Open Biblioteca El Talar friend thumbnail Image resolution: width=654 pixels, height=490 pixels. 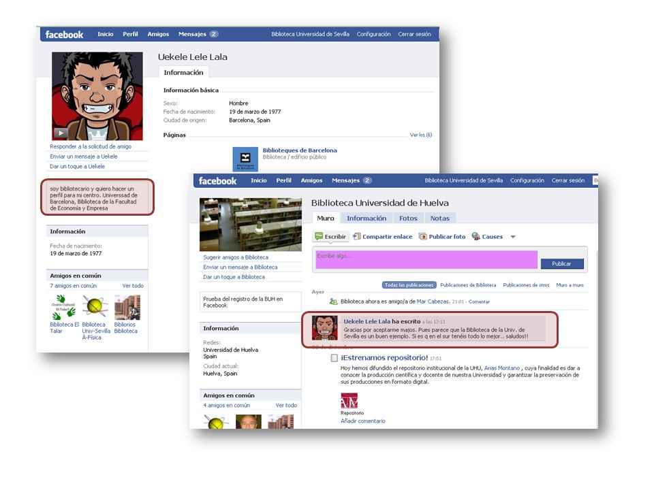pos(63,307)
